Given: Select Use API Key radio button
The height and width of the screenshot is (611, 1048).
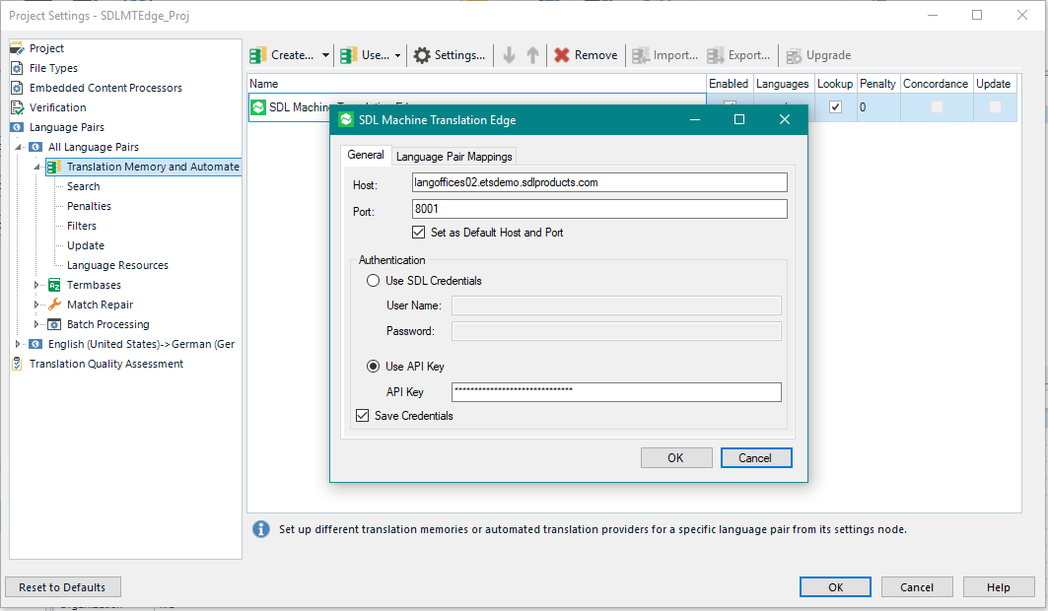Looking at the screenshot, I should (373, 366).
